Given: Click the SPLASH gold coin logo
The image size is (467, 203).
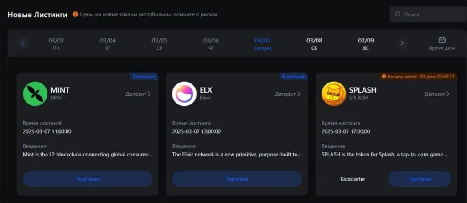Looking at the screenshot, I should pyautogui.click(x=333, y=94).
